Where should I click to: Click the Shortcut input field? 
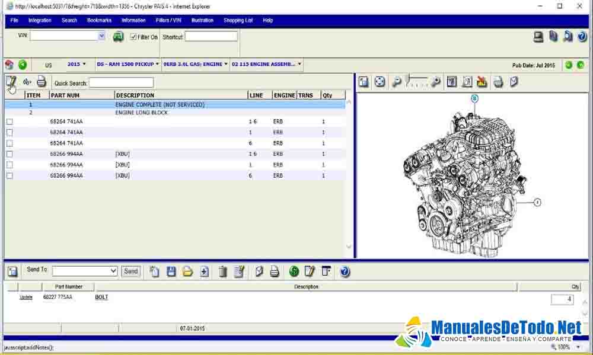pyautogui.click(x=211, y=36)
